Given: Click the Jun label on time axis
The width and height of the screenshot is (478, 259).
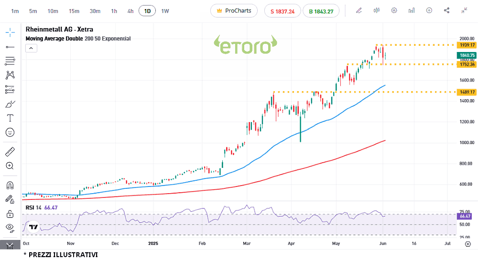Looking at the screenshot, I should coord(383,243).
